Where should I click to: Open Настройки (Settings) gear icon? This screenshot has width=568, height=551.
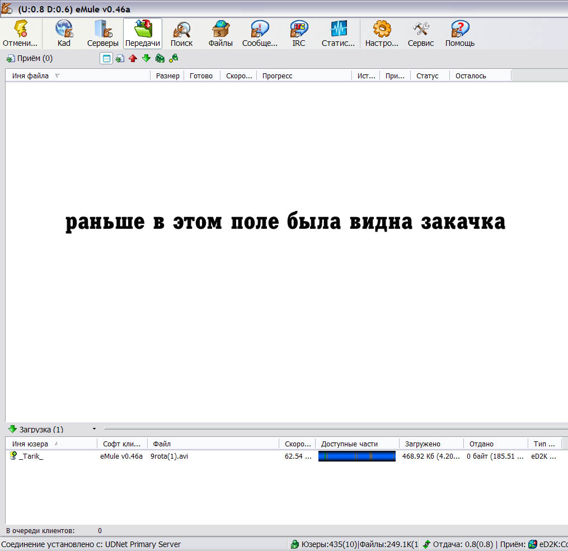click(382, 33)
